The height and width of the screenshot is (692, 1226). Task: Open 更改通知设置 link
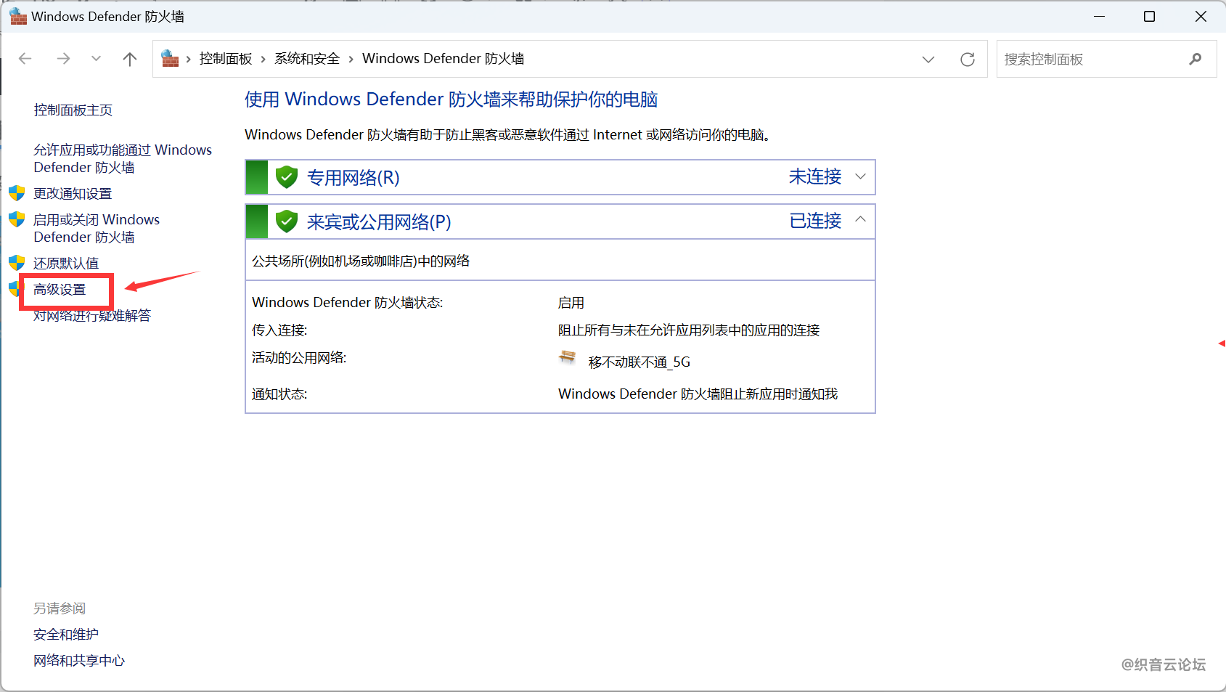(x=73, y=194)
